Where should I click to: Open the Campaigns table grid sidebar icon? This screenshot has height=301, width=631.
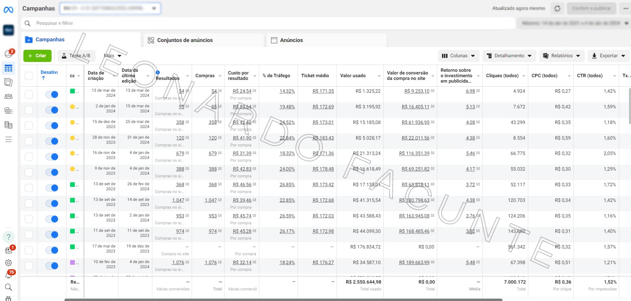click(x=8, y=68)
